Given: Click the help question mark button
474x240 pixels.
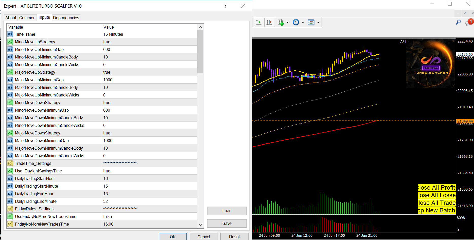Looking at the screenshot, I should click(225, 6).
